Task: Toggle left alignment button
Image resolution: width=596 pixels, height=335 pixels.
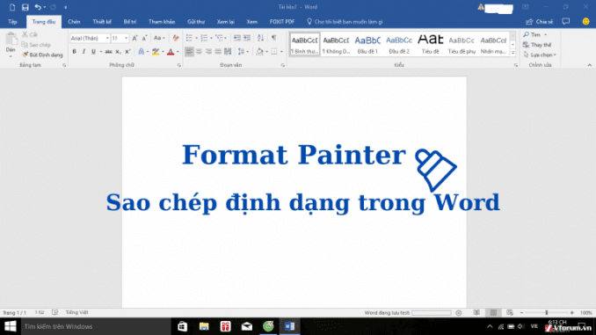Action: (189, 51)
